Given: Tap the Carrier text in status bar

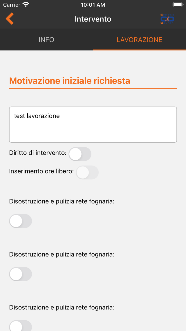Looking at the screenshot, I should point(12,5).
